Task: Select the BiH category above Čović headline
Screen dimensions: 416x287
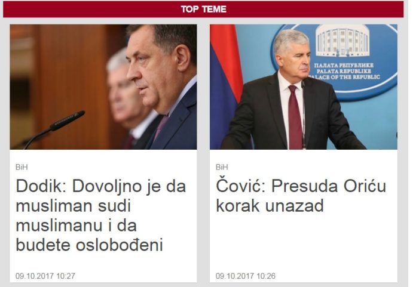Action: [222, 167]
